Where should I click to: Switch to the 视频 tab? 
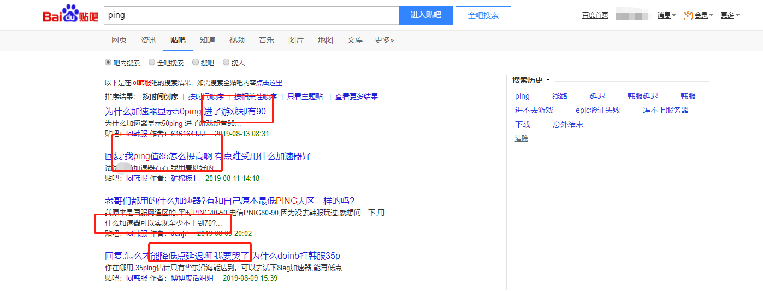[237, 40]
